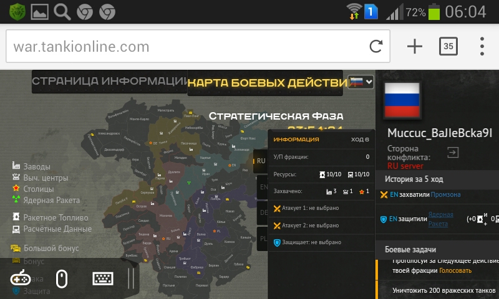The height and width of the screenshot is (299, 499).
Task: Select the Александровск region on the map
Action: (109, 133)
